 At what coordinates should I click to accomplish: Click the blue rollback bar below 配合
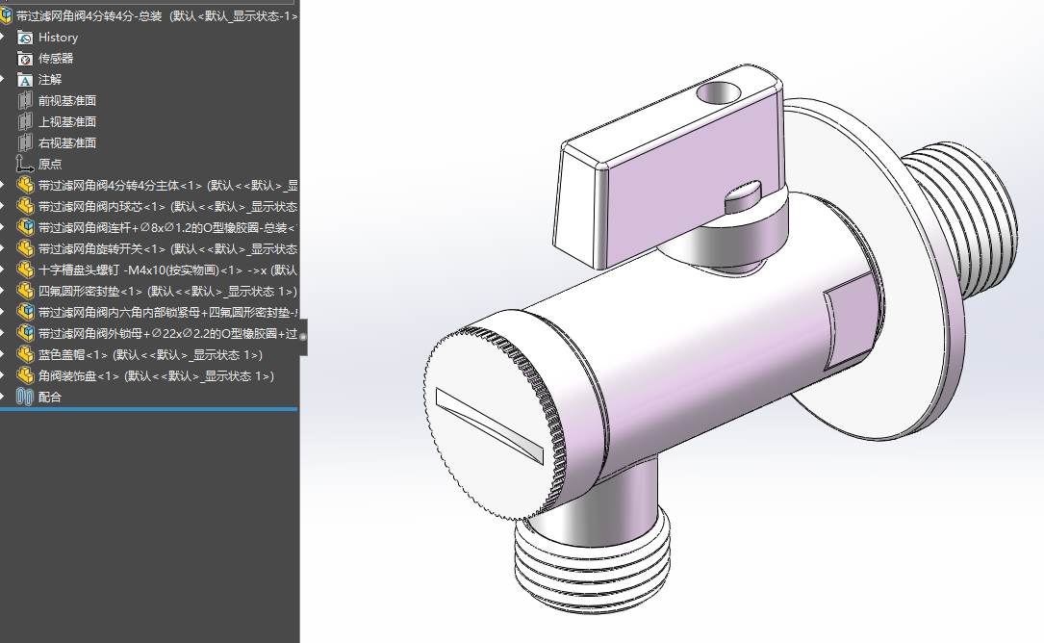click(148, 409)
